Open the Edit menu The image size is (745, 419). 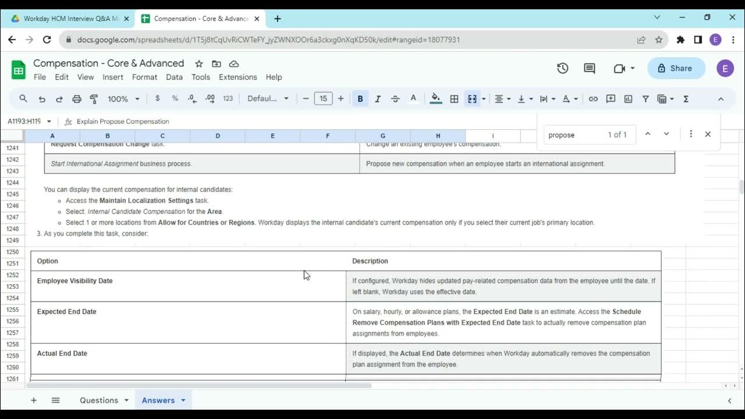point(62,77)
